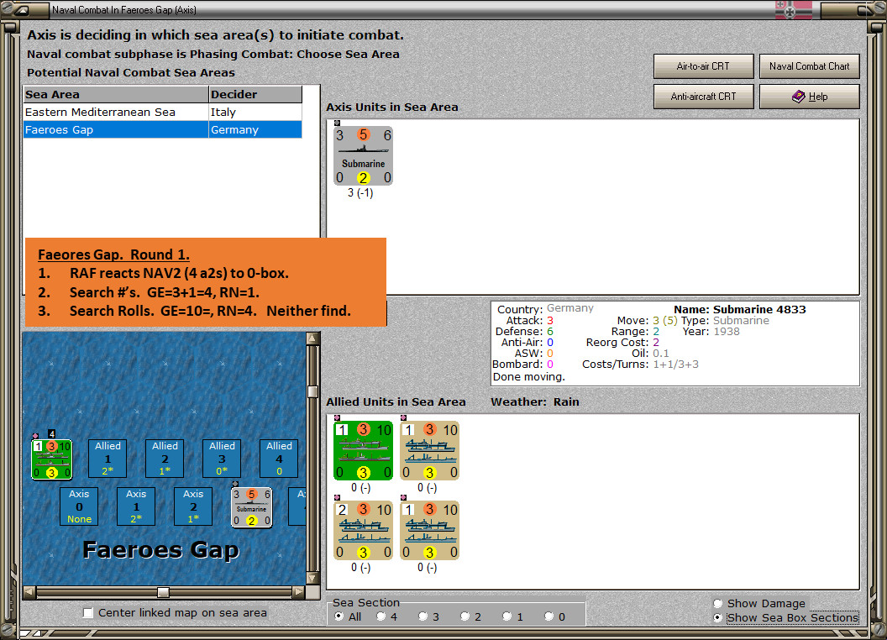Click the Submarine counter on the Faeroes Gap map
Screen dimensions: 887x640
click(x=252, y=507)
